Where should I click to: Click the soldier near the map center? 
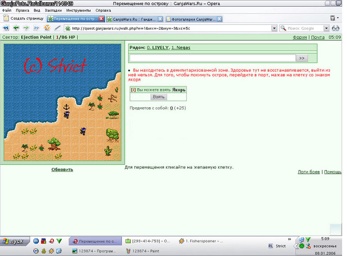pos(83,131)
